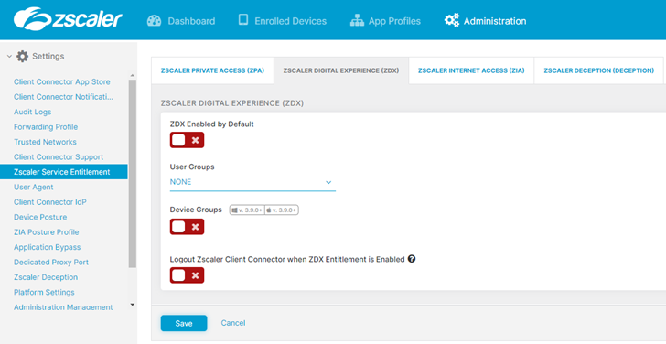Open Client Connector IdP
Image resolution: width=666 pixels, height=344 pixels.
tap(50, 202)
